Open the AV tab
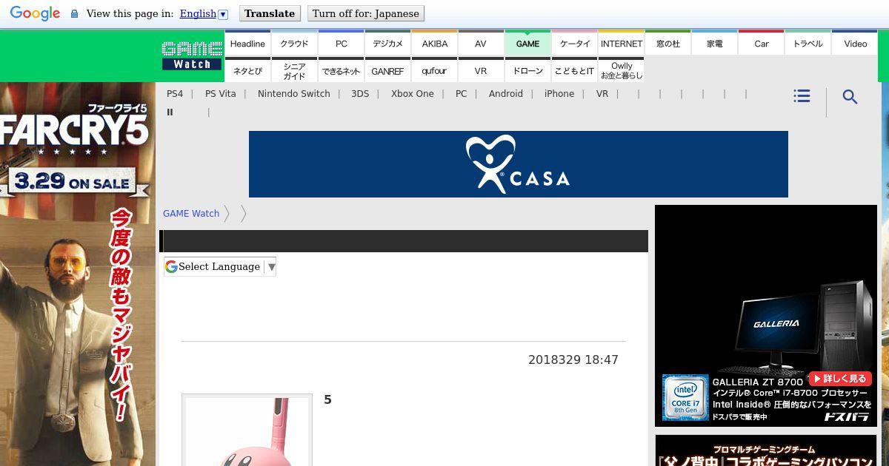This screenshot has height=466, width=889. [x=481, y=44]
